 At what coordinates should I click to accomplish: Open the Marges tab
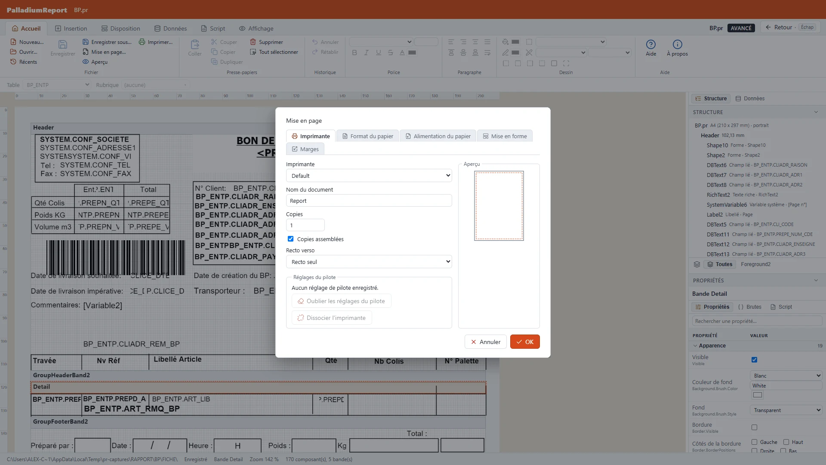coord(305,149)
